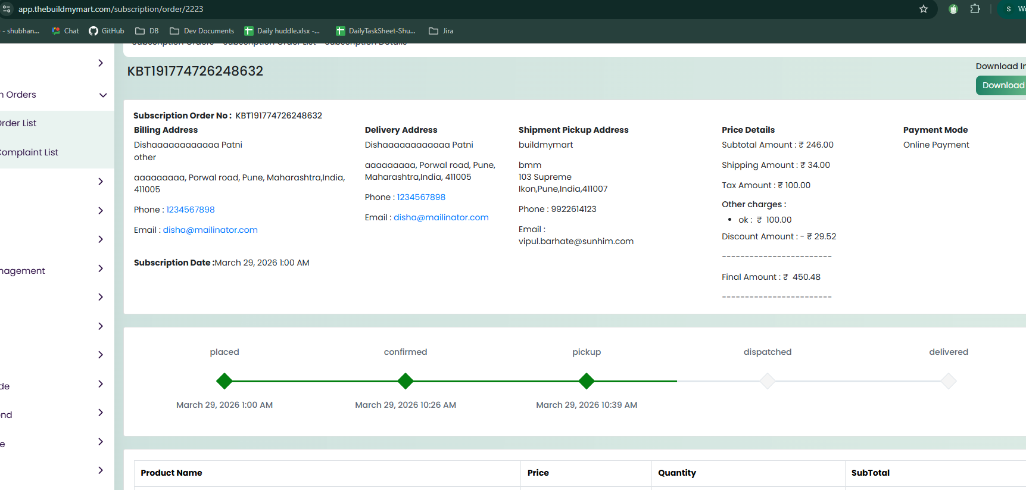Click the Shipping Amount 34.00 line
Image resolution: width=1026 pixels, height=490 pixels.
click(x=776, y=165)
